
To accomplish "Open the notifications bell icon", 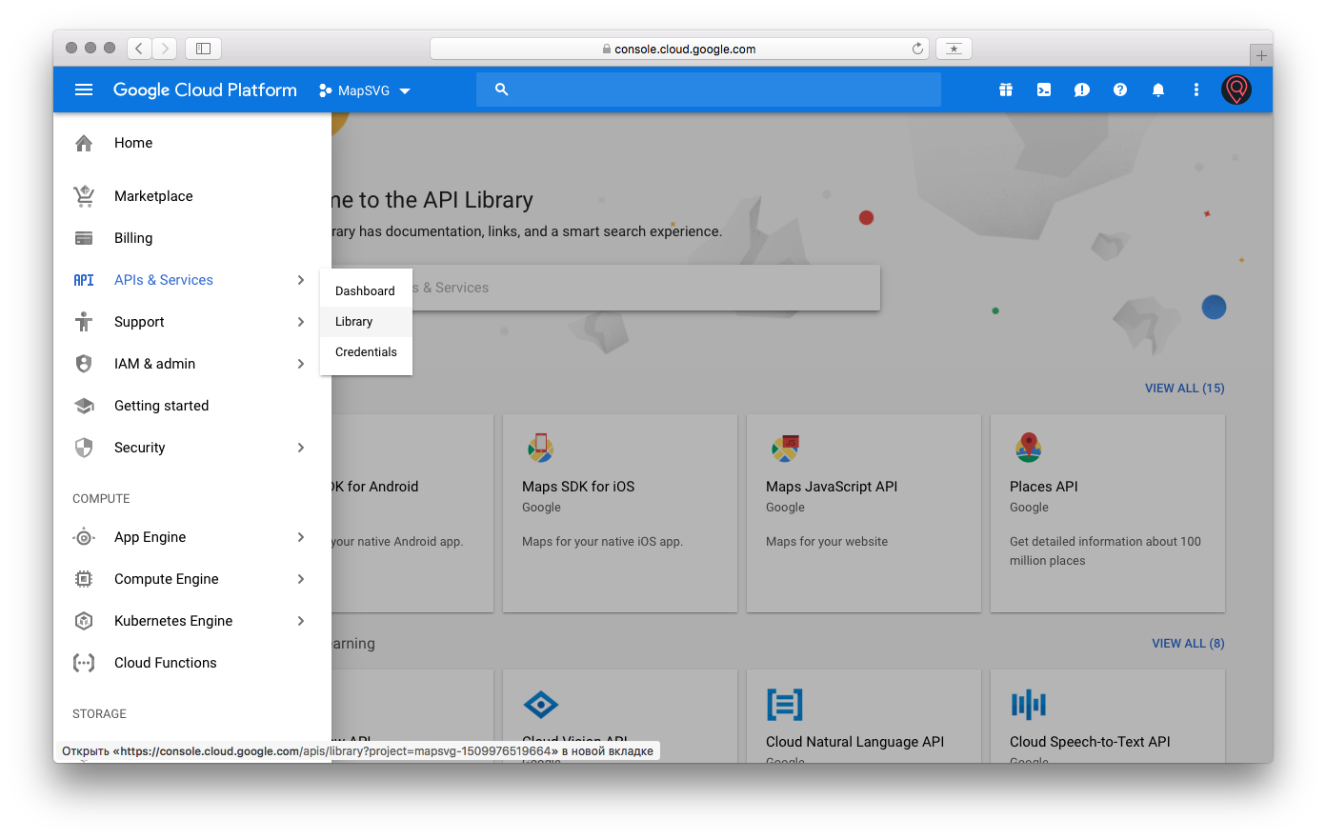I will (x=1158, y=90).
